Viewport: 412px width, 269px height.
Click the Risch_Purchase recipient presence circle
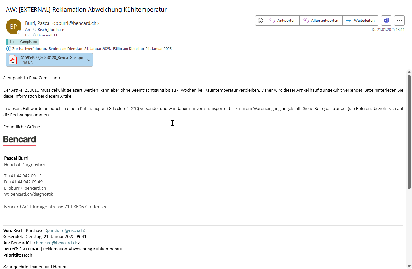(35, 30)
